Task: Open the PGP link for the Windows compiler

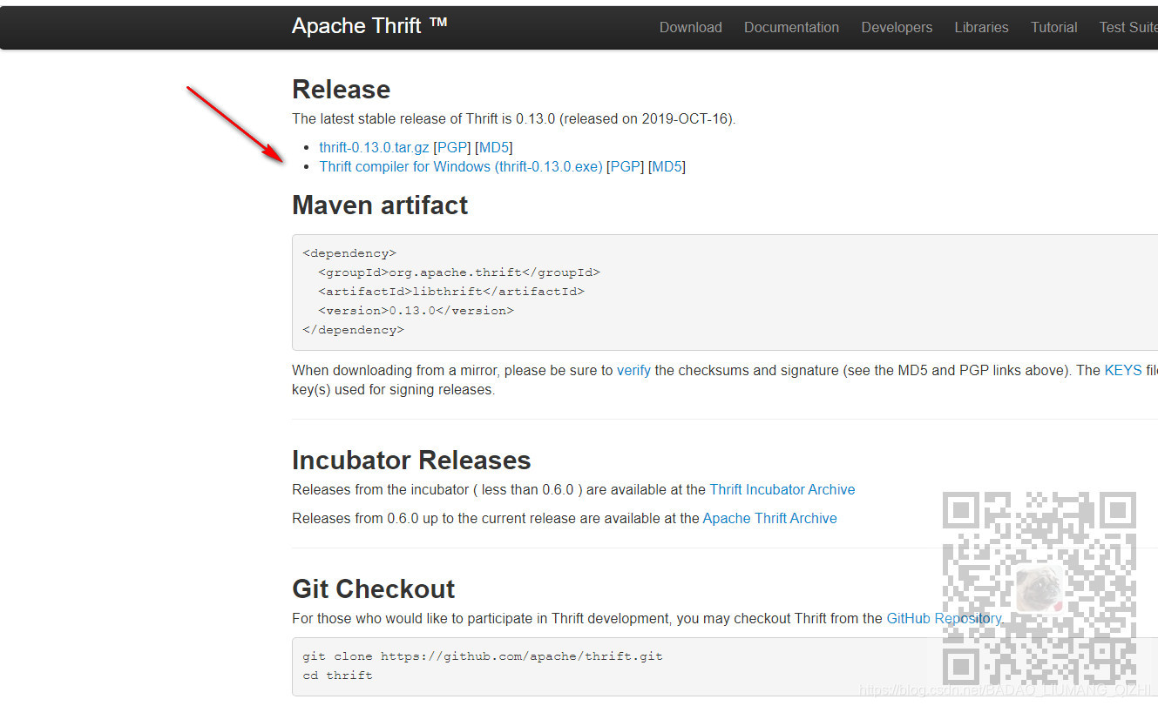Action: 625,166
